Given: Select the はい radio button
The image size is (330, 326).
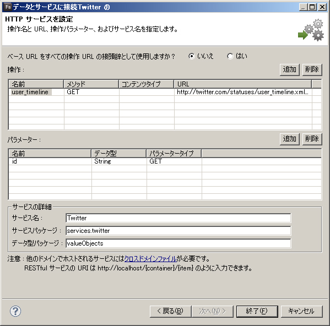Looking at the screenshot, I should pyautogui.click(x=230, y=56).
